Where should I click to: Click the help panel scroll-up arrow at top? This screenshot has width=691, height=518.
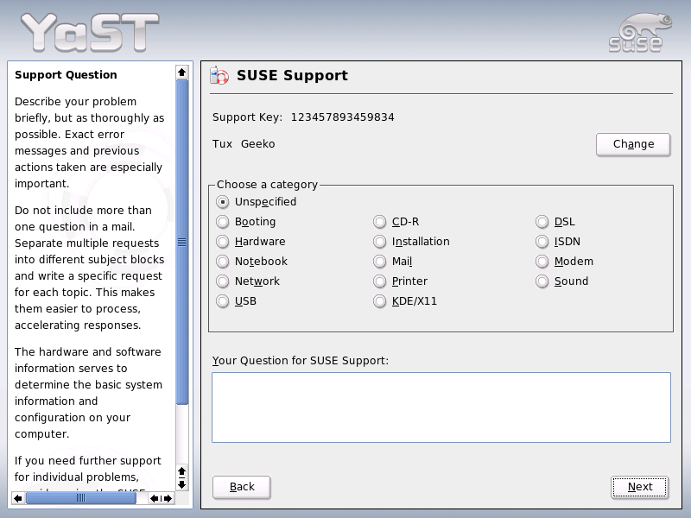click(181, 73)
